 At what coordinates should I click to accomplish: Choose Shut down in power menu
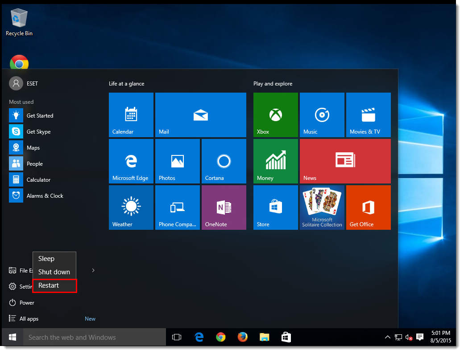(x=54, y=272)
